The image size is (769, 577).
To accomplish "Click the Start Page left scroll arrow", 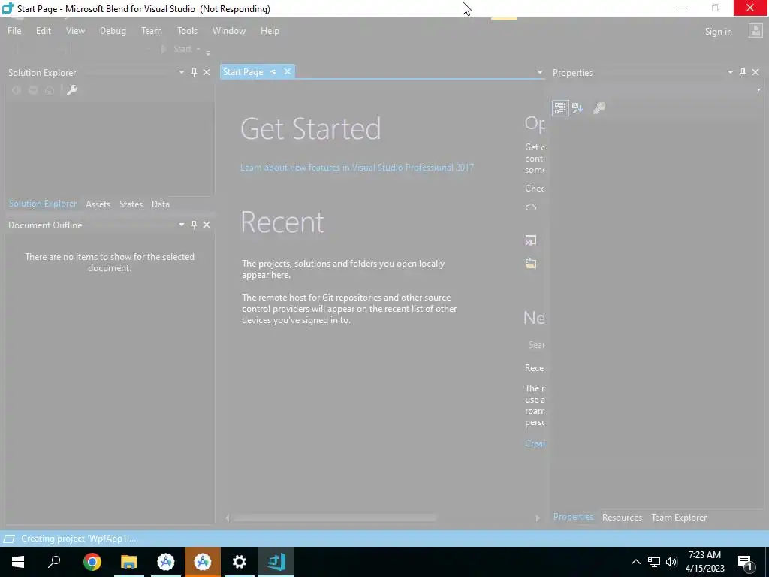I will tap(227, 518).
